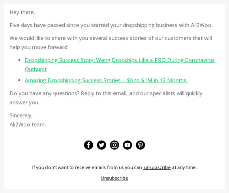Image resolution: width=229 pixels, height=193 pixels.
Task: Open the Twitter bird icon
Action: pos(101,145)
